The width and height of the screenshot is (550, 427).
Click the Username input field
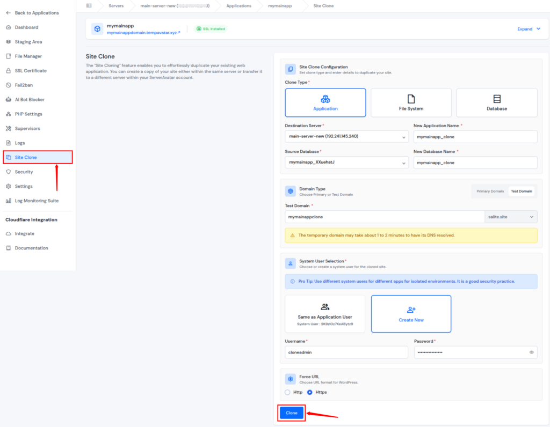tap(346, 352)
